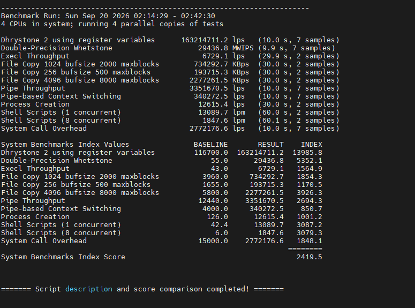Viewport: 415px width, 308px height.
Task: Click the baseline value 1655.0
Action: pyautogui.click(x=215, y=185)
